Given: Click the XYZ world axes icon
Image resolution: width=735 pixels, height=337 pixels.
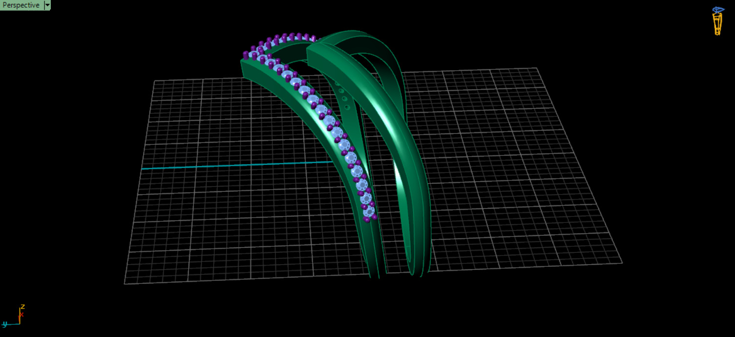Looking at the screenshot, I should pos(13,316).
